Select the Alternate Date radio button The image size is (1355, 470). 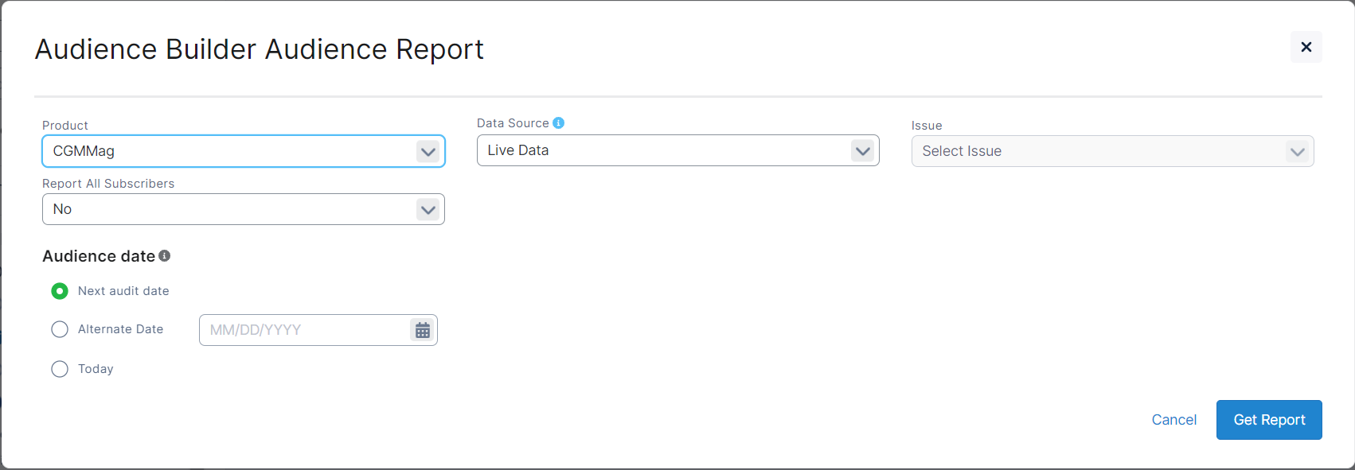click(x=60, y=329)
